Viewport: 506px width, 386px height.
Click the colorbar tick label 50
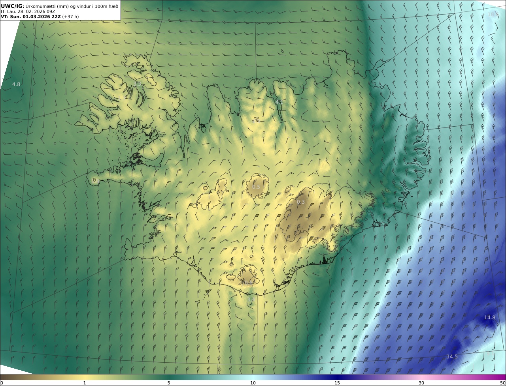click(x=503, y=383)
